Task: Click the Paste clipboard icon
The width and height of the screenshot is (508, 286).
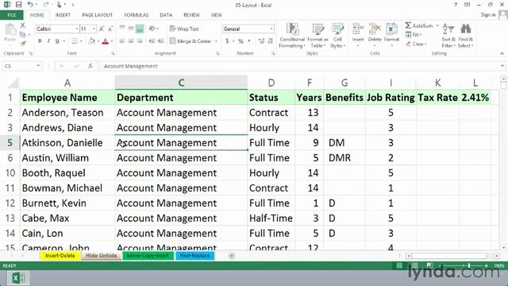Action: (x=10, y=30)
